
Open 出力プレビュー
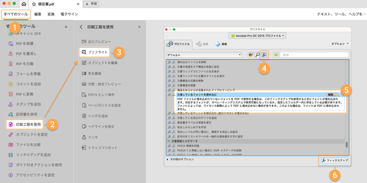click(x=96, y=41)
